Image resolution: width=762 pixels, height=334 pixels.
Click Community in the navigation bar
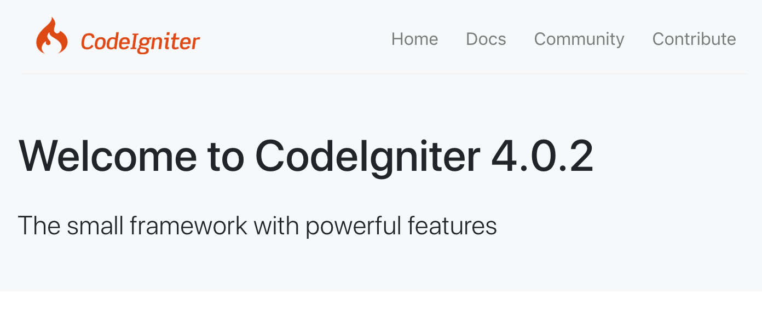click(x=579, y=39)
